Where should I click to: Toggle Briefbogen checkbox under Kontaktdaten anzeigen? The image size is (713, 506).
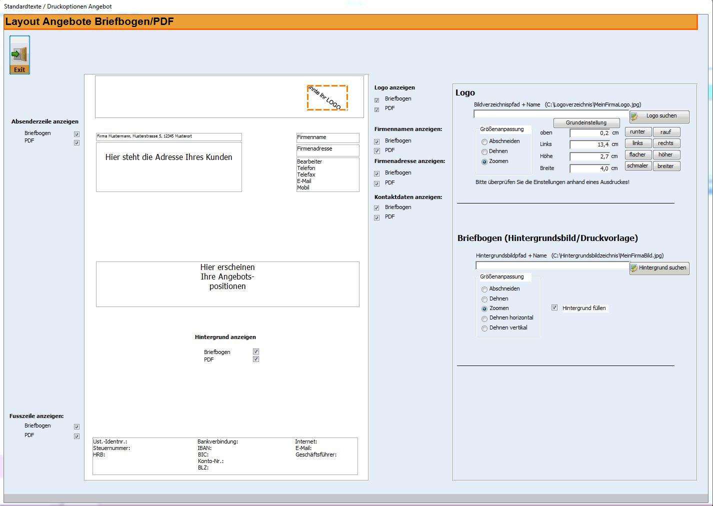(377, 208)
